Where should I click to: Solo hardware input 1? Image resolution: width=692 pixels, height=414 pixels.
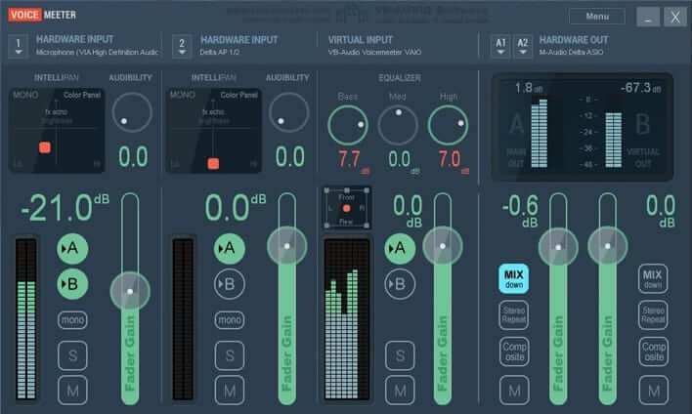(x=72, y=355)
